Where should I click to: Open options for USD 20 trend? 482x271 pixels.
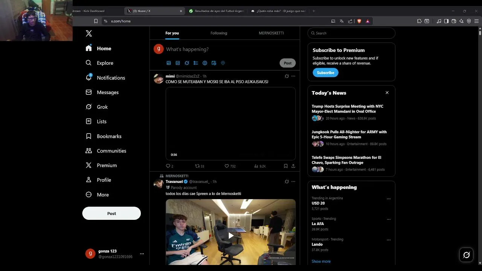tap(389, 199)
